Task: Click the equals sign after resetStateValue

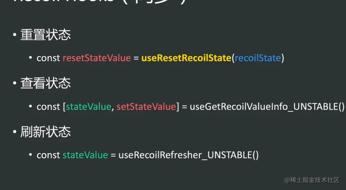Action: click(136, 58)
